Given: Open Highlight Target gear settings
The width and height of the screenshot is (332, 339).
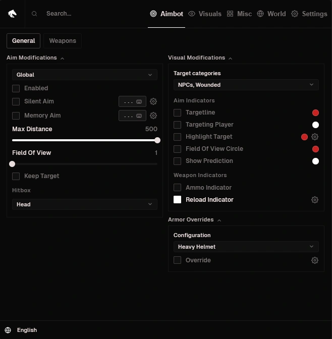Looking at the screenshot, I should point(315,137).
